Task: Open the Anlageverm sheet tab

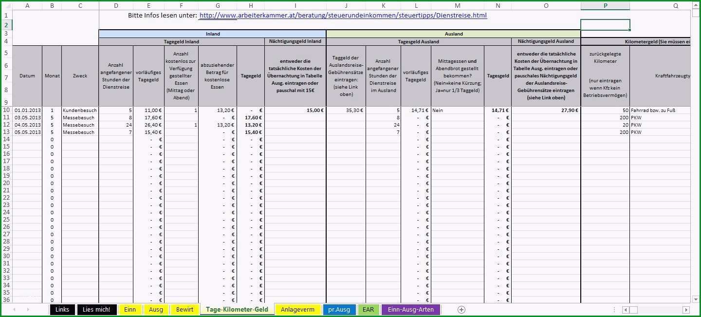Action: click(298, 310)
